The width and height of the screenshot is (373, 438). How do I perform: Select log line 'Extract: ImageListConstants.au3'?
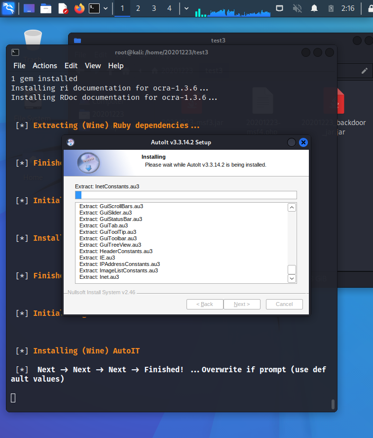118,270
